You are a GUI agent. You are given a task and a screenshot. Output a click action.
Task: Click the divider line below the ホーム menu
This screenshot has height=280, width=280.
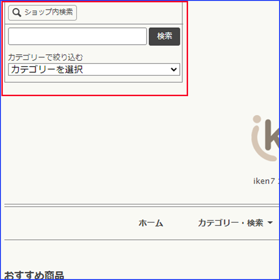point(140,240)
